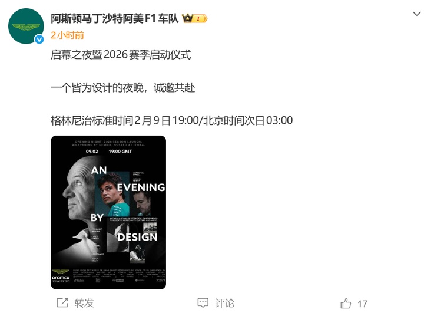
Task: Click the 2小时前 timestamp
Action: [x=67, y=35]
